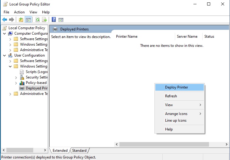Image resolution: width=230 pixels, height=160 pixels.
Task: Click the Refresh toolbar icon
Action: (x=37, y=20)
